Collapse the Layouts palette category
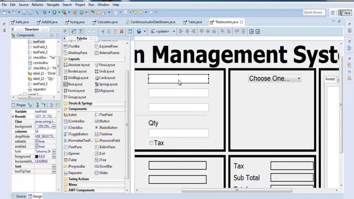Screen dimensions: 354x199 (x=94, y=59)
